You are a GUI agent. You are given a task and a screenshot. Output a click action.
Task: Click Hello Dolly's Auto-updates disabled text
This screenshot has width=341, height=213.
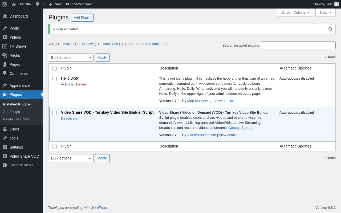pyautogui.click(x=297, y=79)
